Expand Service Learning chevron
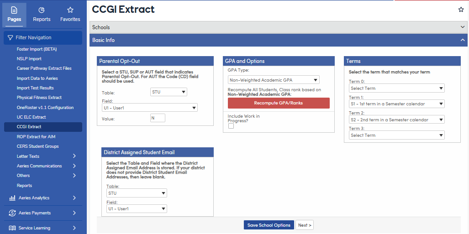The width and height of the screenshot is (469, 234). (74, 228)
